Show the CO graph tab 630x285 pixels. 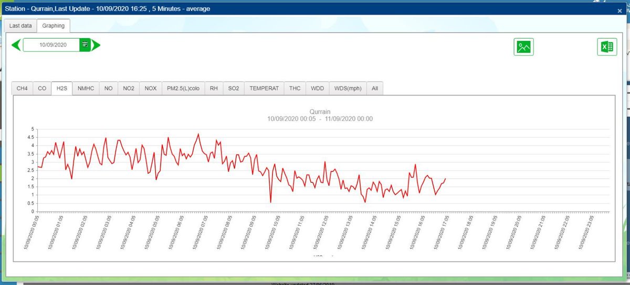(x=42, y=89)
